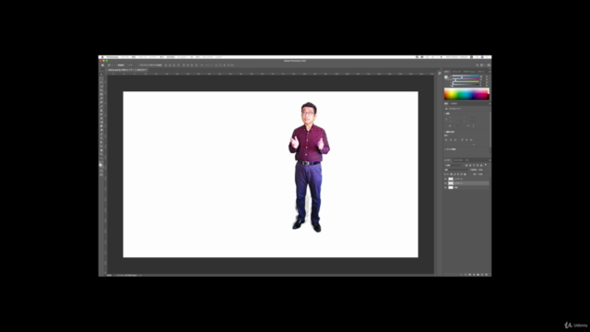The image size is (590, 332).
Task: Click the trash icon in Layers panel
Action: (486, 275)
